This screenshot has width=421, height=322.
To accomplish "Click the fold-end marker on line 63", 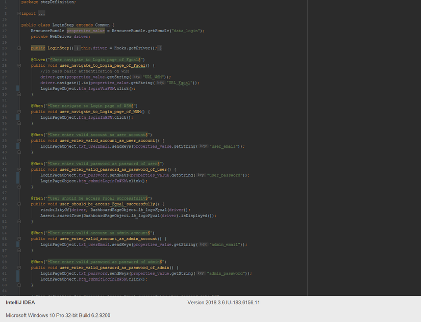I will point(19,285).
